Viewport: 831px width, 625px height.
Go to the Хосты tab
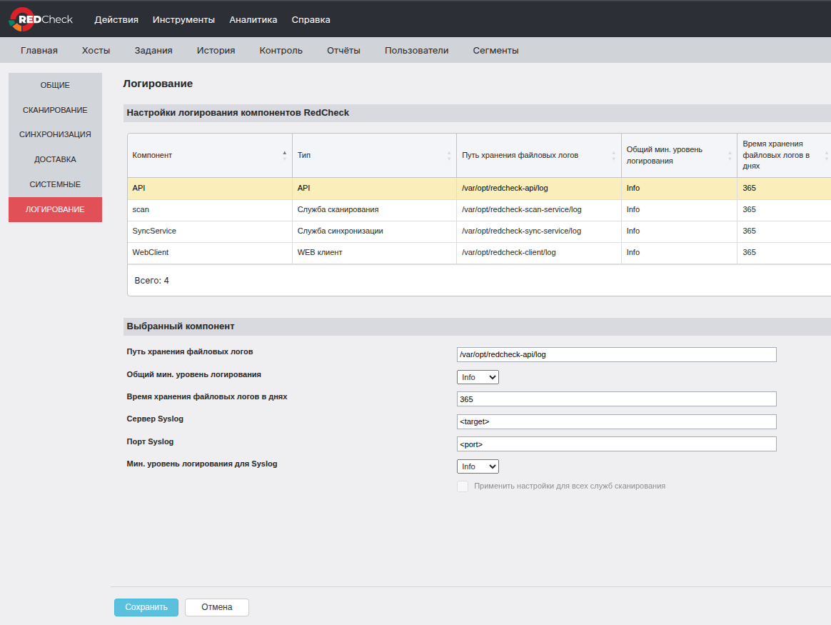[x=96, y=51]
